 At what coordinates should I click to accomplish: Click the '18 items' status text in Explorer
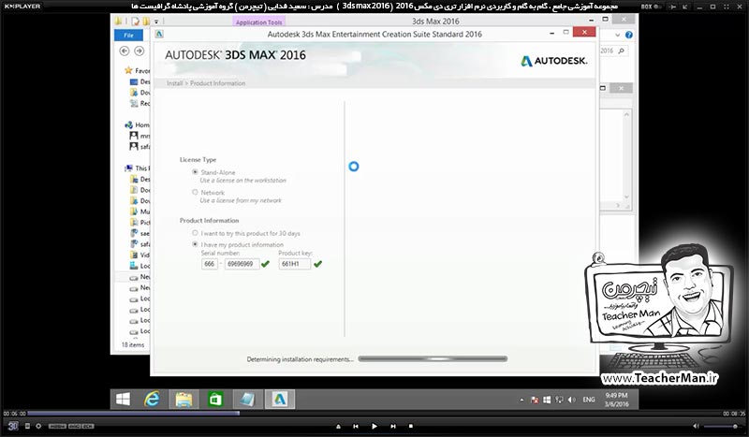coord(133,344)
